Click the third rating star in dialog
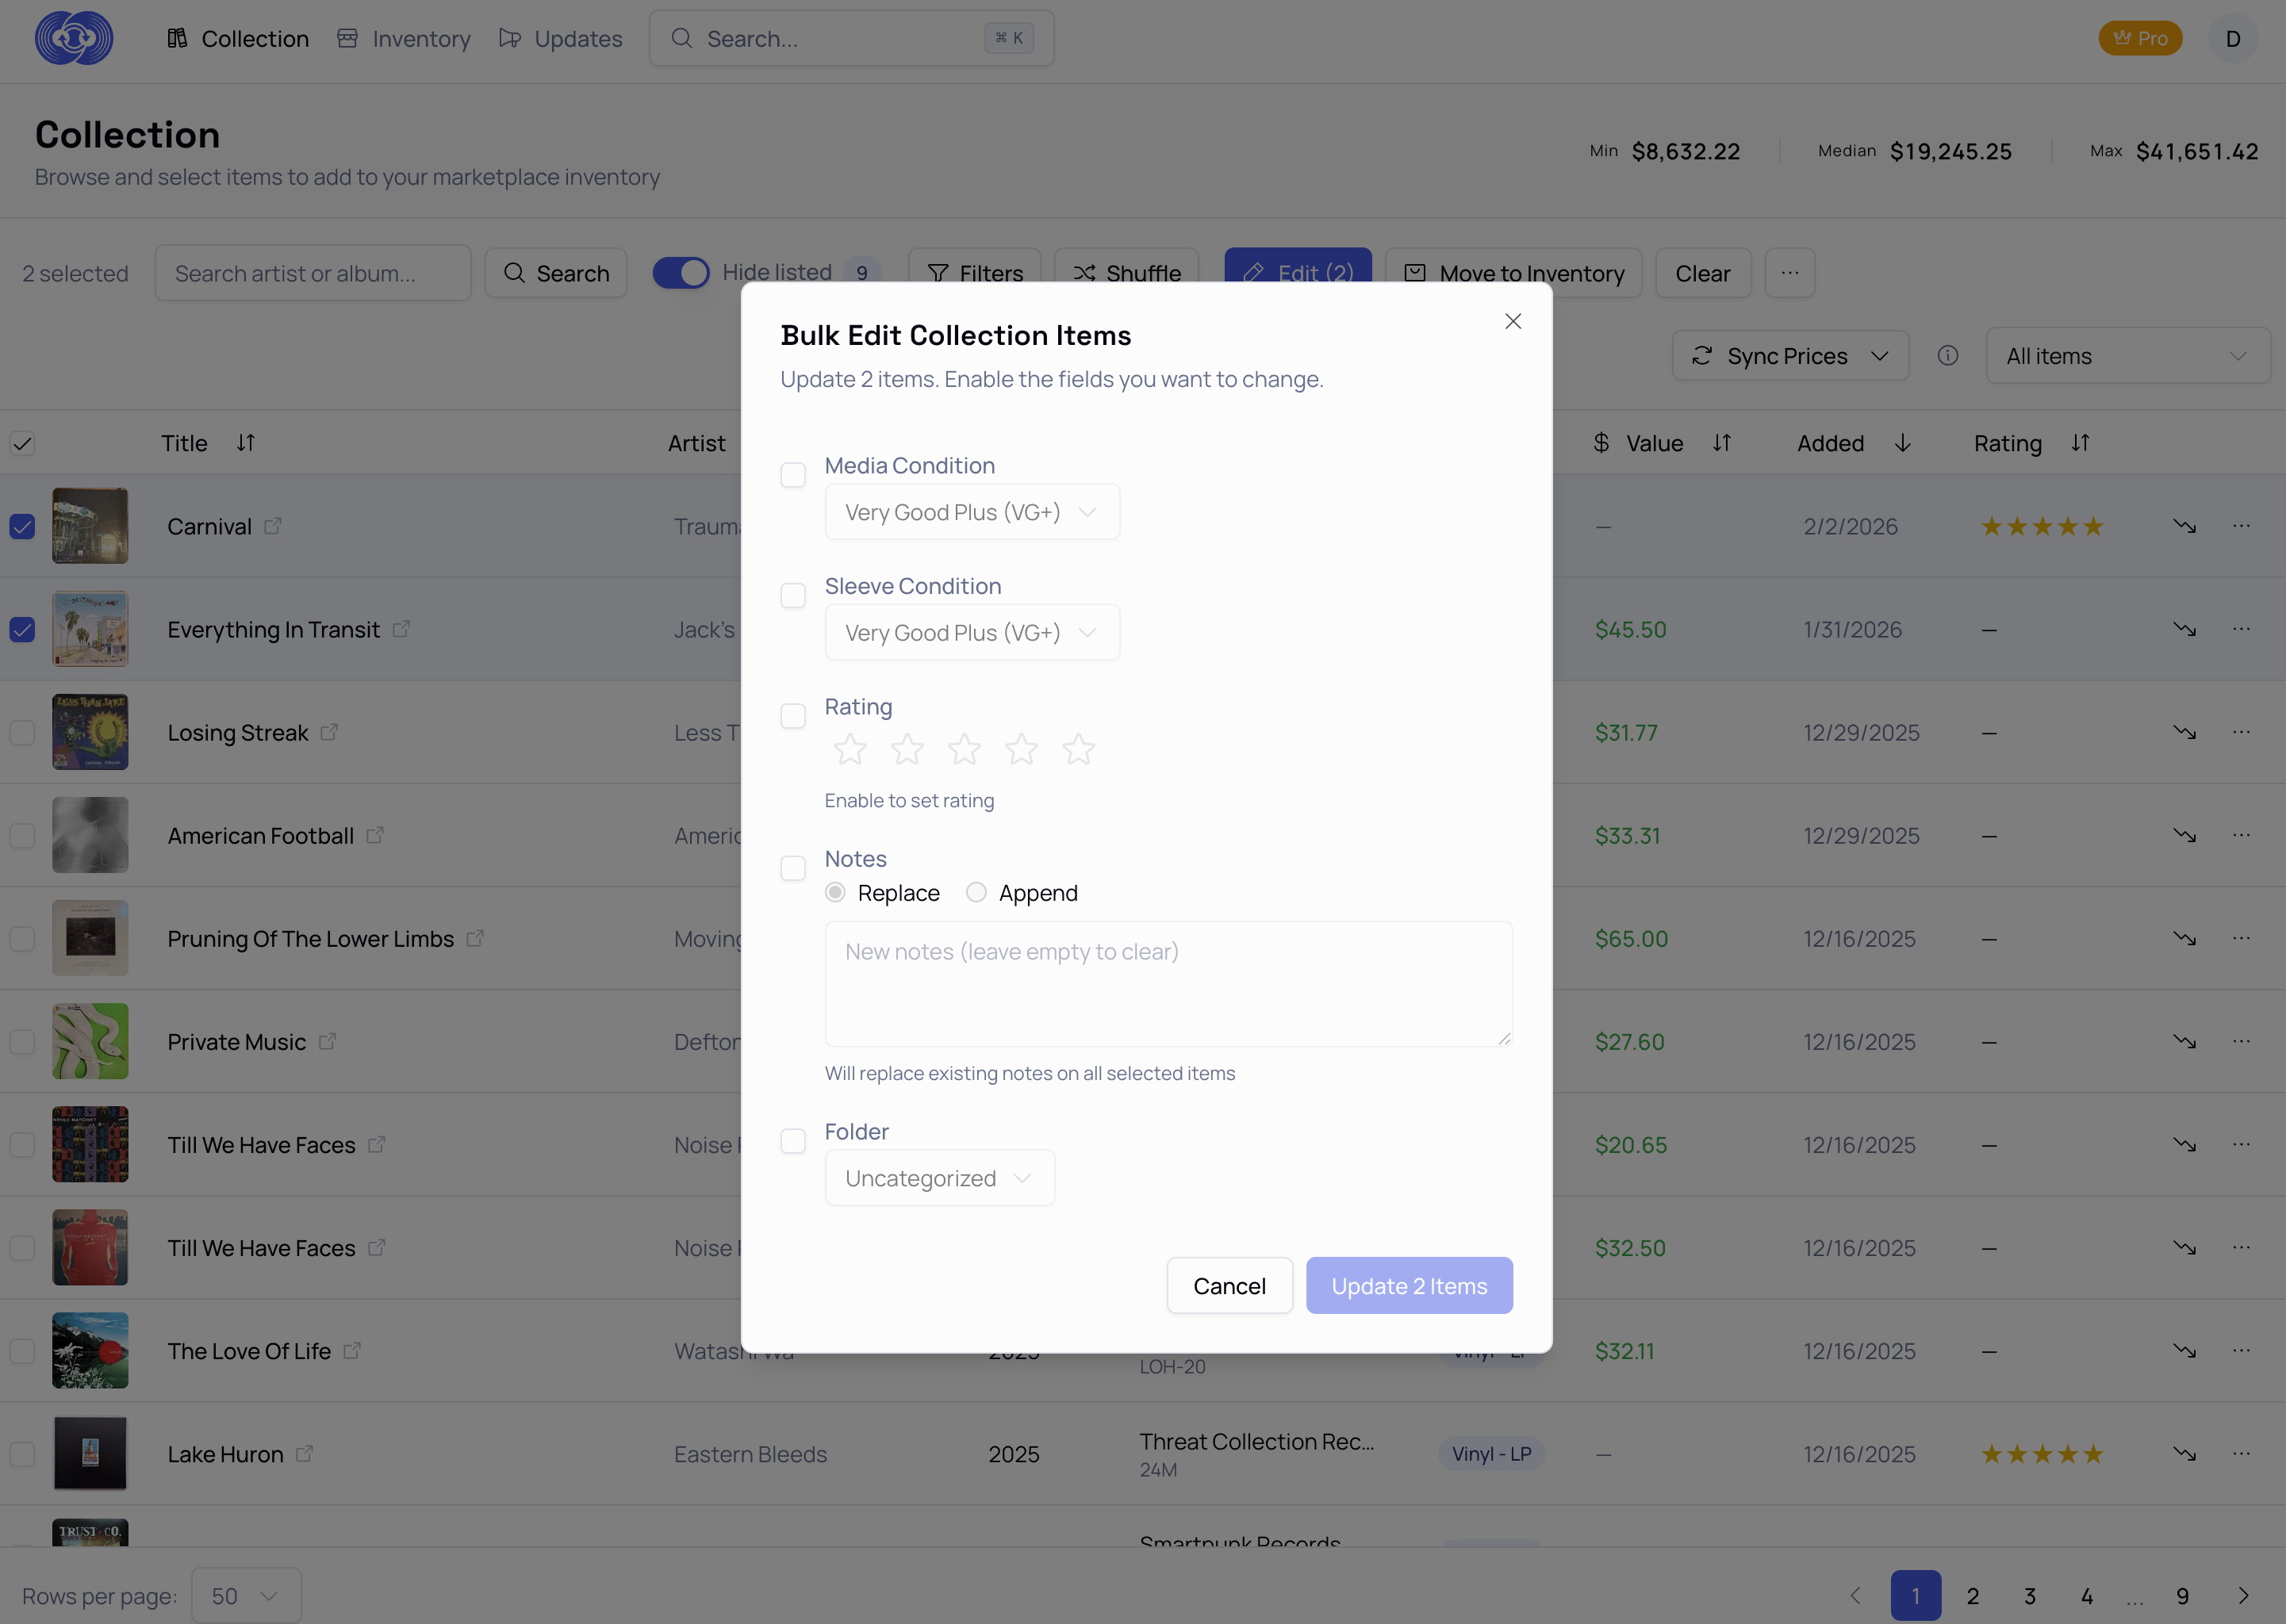The height and width of the screenshot is (1624, 2286). [964, 749]
